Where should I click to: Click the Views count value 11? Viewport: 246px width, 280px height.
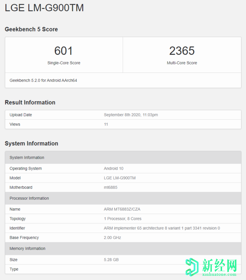pos(106,124)
